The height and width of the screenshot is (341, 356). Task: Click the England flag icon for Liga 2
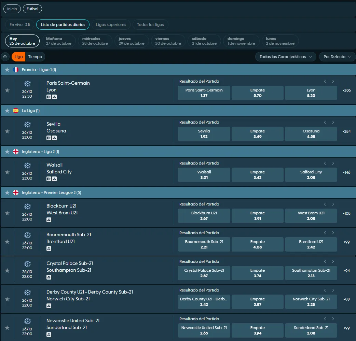(16, 152)
